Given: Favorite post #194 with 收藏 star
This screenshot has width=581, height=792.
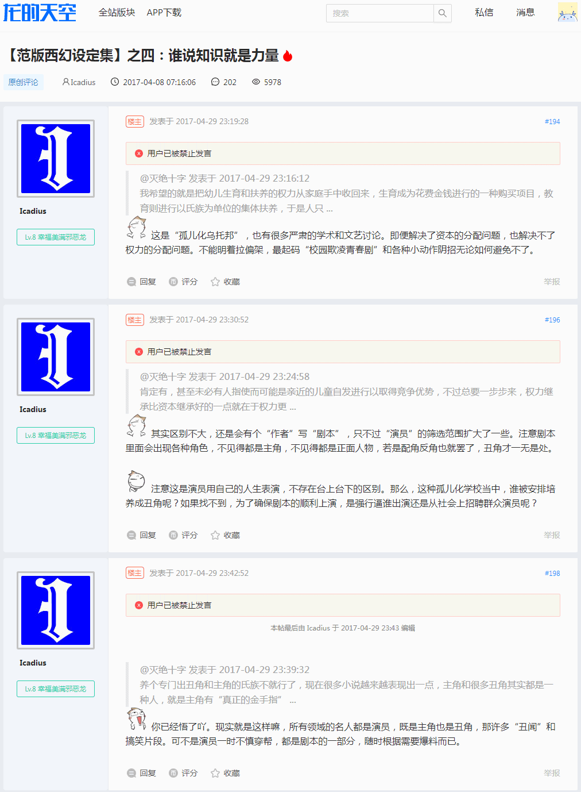Looking at the screenshot, I should [225, 282].
